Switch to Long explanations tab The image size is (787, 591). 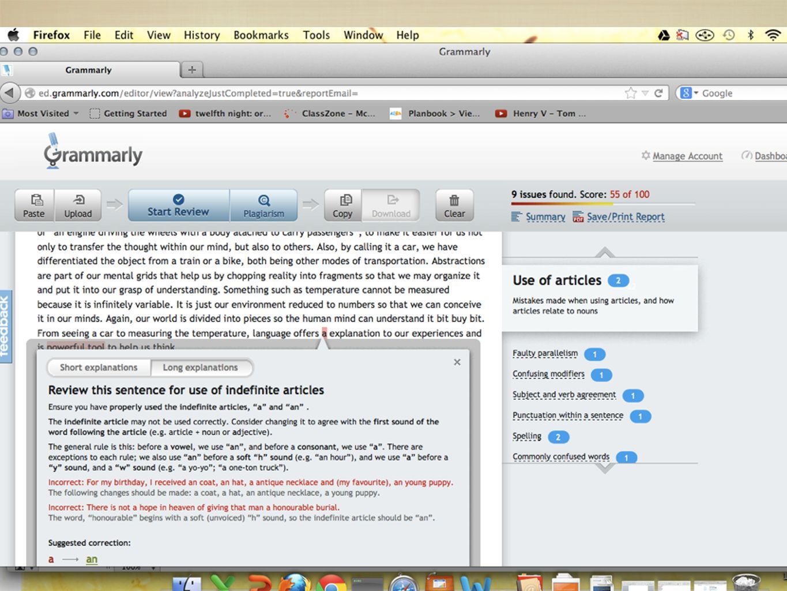click(201, 368)
